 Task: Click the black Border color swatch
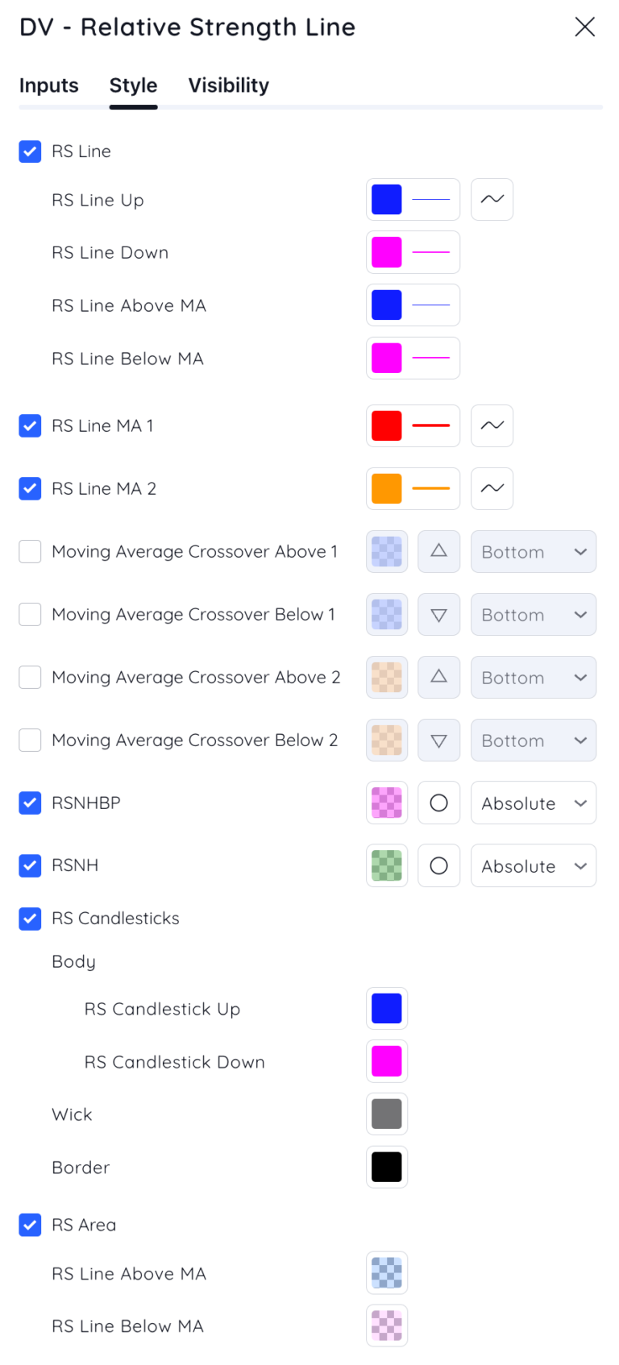click(387, 1167)
